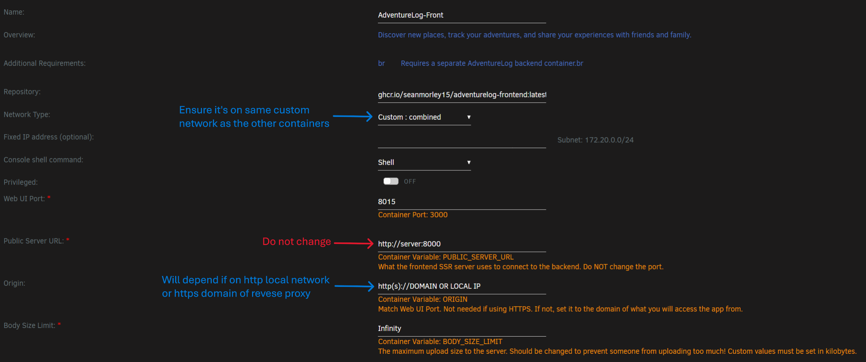Click the arrow next to Custom : combined
The height and width of the screenshot is (362, 866).
click(x=469, y=117)
